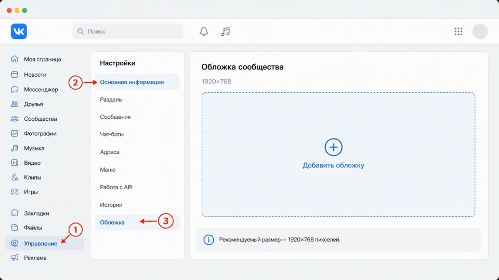Open Реклама in sidebar

[x=35, y=258]
